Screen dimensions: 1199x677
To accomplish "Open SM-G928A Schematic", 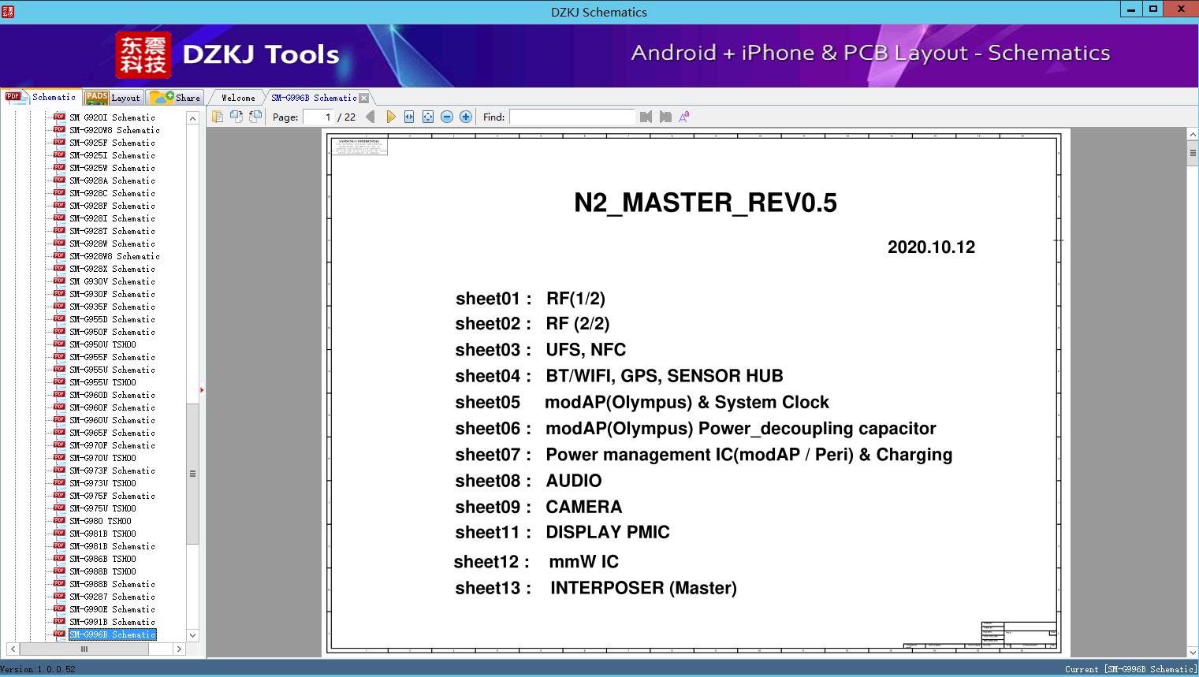I will 112,180.
